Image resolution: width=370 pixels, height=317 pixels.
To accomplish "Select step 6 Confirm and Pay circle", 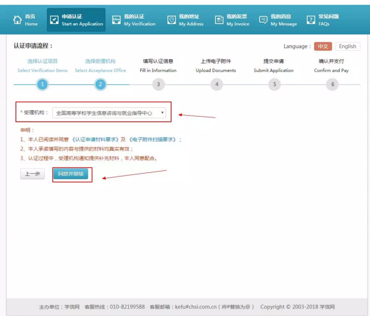I will click(332, 85).
